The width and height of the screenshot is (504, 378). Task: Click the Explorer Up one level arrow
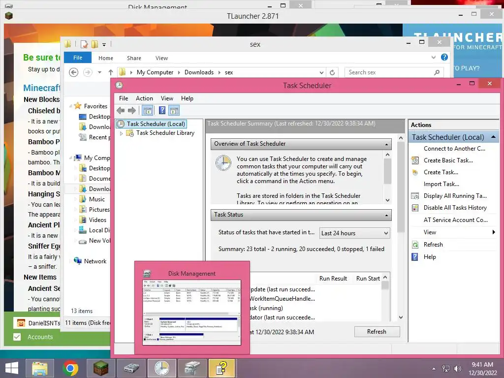point(111,72)
